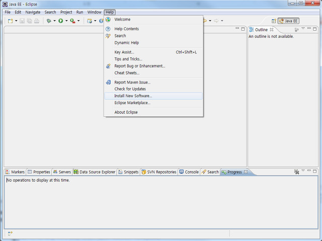This screenshot has width=322, height=241.
Task: Minimize the Progress view panel
Action: click(309, 171)
